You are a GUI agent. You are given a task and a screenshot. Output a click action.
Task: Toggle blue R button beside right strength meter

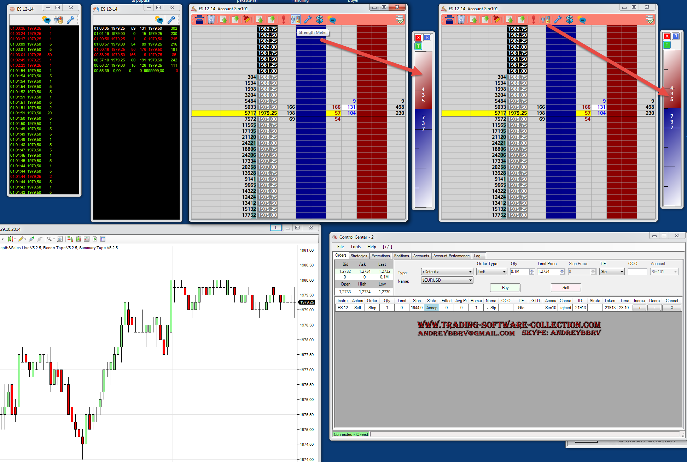pos(675,36)
